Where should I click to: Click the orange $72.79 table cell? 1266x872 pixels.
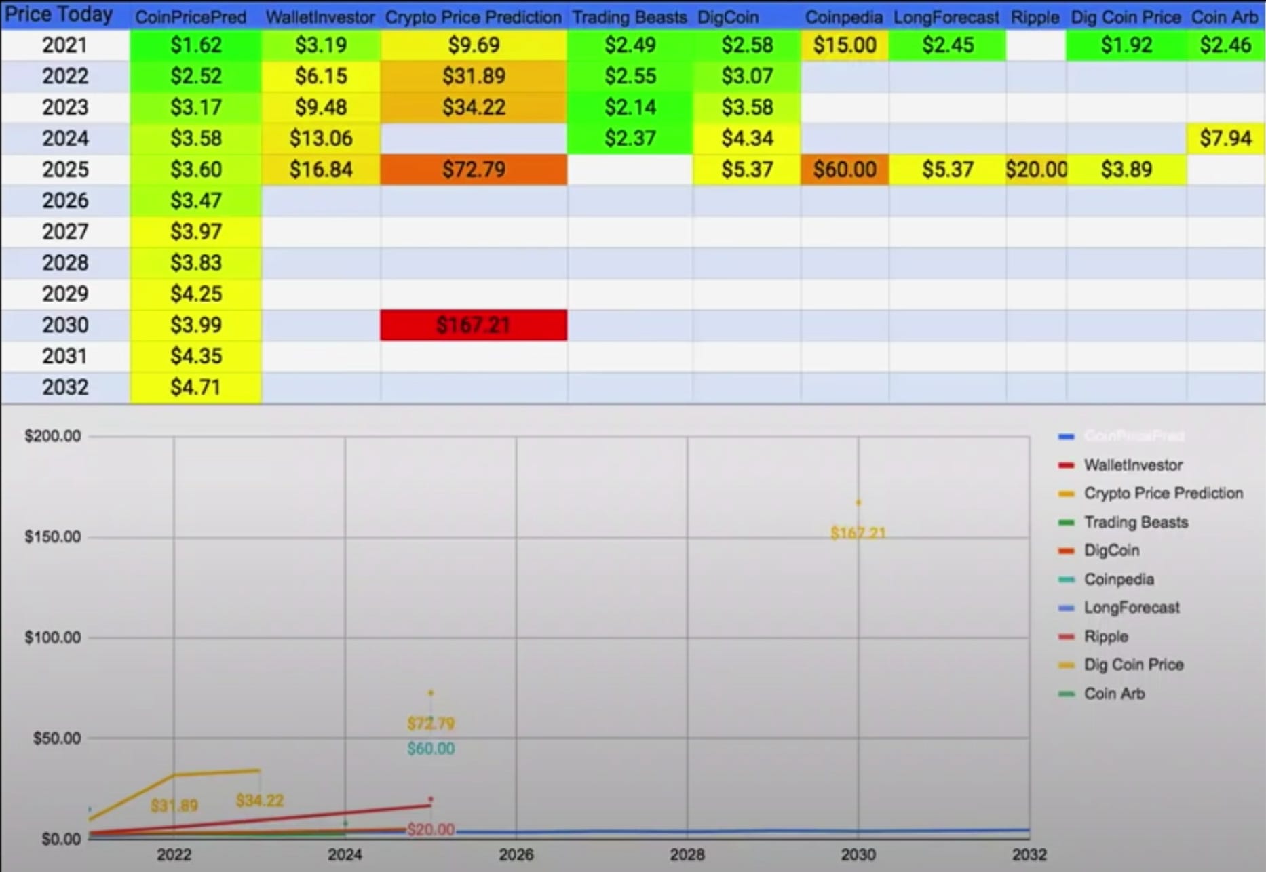tap(474, 170)
